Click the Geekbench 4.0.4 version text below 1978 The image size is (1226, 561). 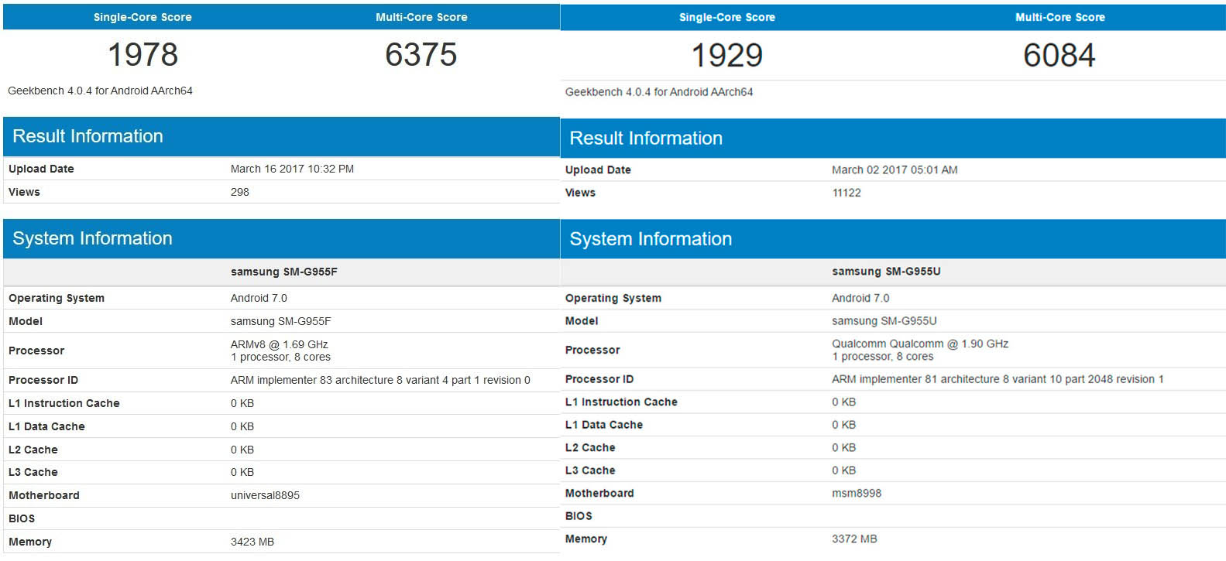[100, 91]
